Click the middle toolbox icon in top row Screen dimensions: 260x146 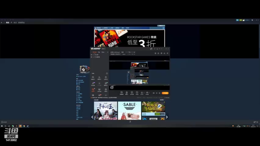tap(99, 78)
